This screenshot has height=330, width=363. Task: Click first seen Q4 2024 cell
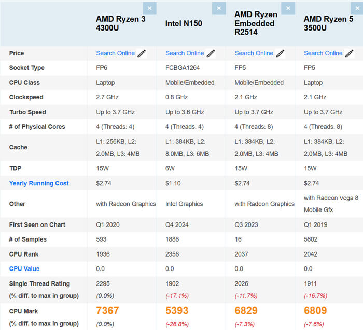pos(177,224)
